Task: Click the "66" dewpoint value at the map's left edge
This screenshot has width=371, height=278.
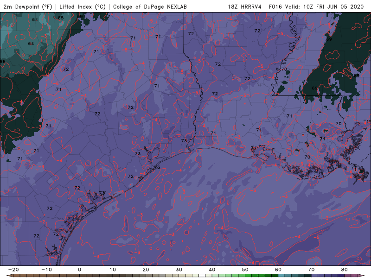Action: click(2, 62)
